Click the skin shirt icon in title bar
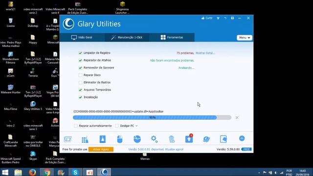313x176 pixels. coord(218,18)
